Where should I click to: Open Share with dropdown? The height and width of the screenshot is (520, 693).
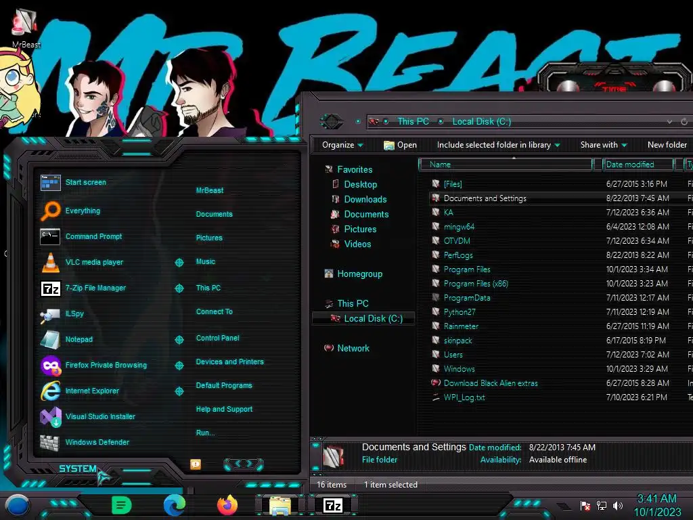coord(604,145)
